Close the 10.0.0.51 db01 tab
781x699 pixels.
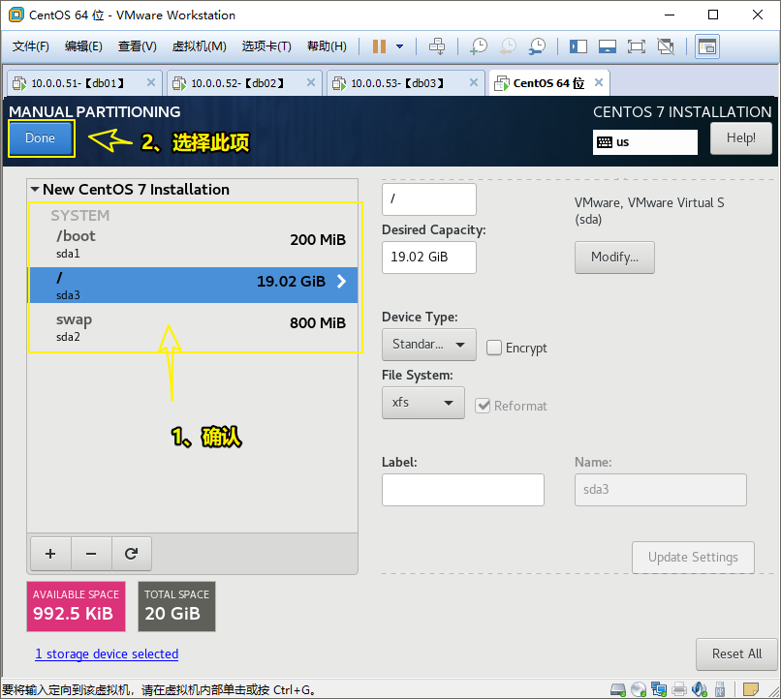(x=151, y=82)
